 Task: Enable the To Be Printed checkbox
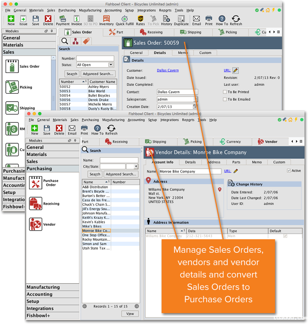[225, 92]
